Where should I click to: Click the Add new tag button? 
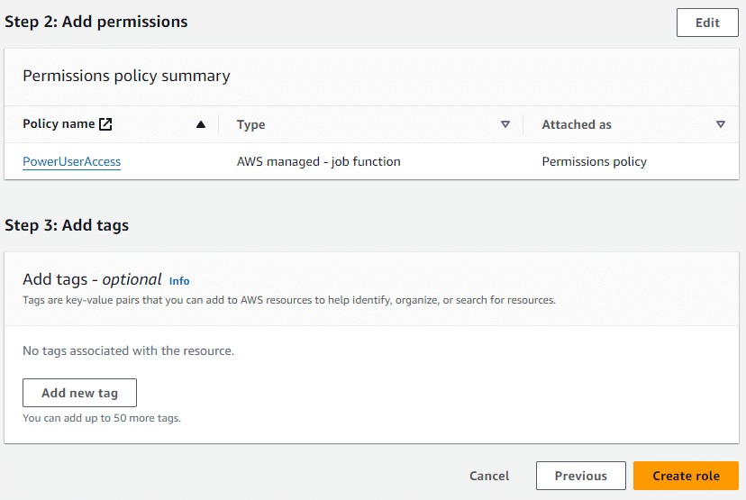coord(79,393)
